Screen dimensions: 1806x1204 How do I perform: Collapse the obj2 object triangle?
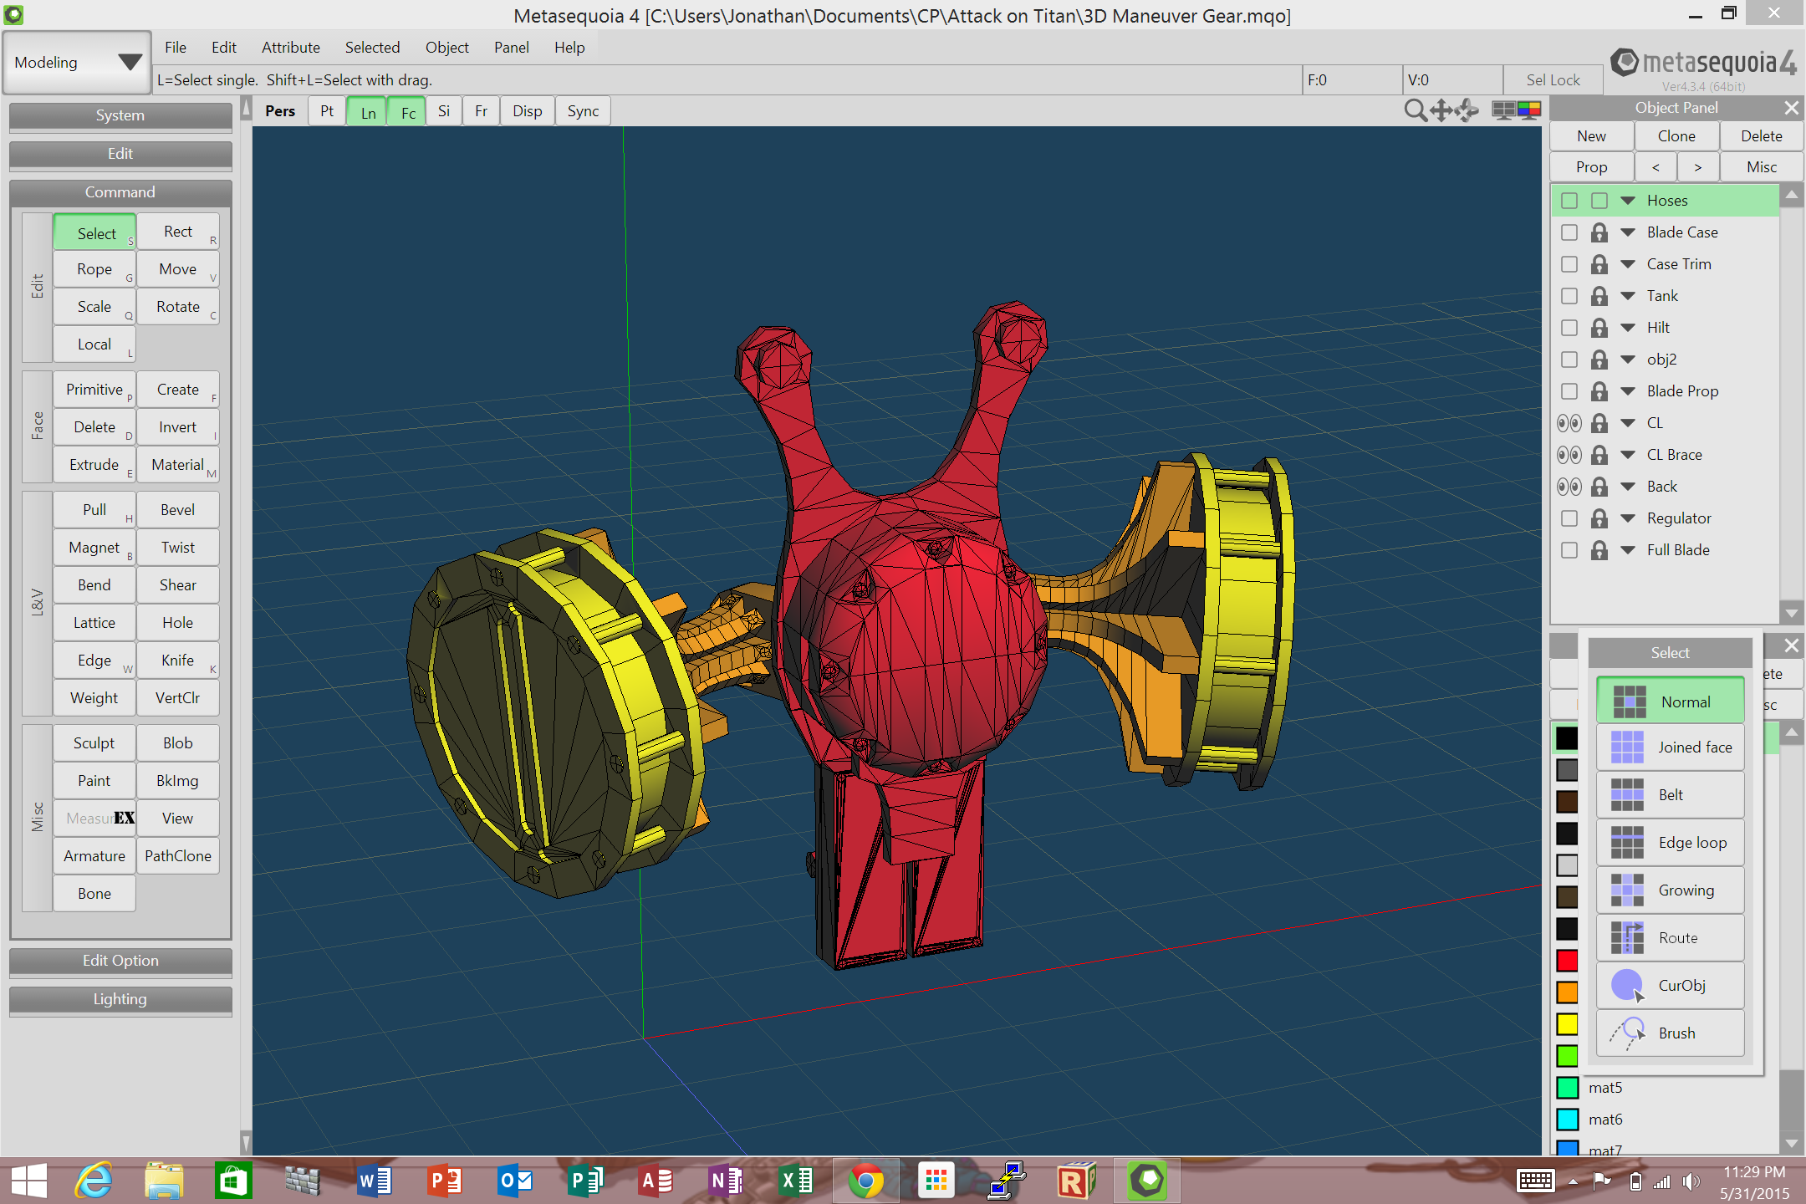(x=1628, y=360)
